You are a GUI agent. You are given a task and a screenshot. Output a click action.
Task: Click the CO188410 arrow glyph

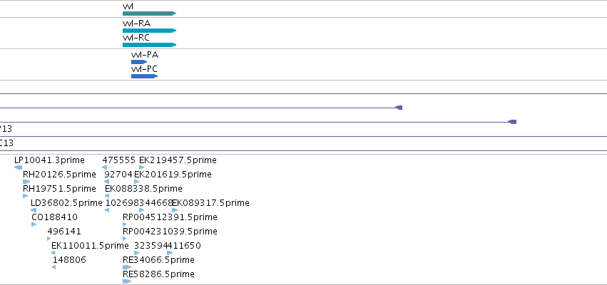pyautogui.click(x=34, y=224)
